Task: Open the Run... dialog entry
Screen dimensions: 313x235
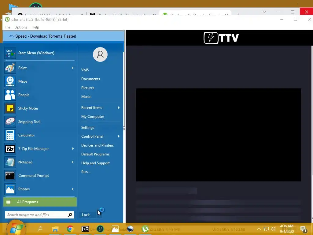Action: [x=86, y=172]
